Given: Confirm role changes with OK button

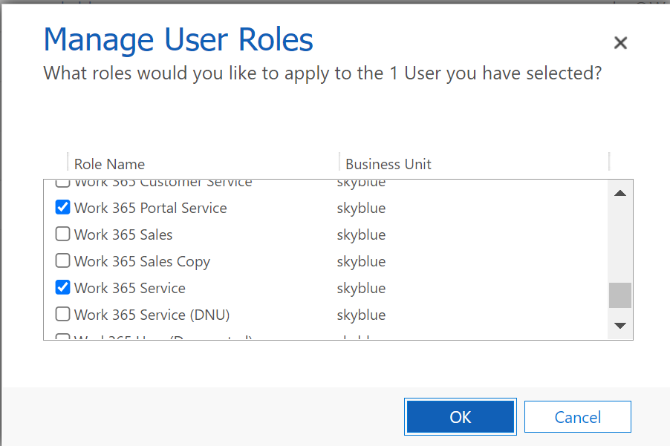Looking at the screenshot, I should click(460, 417).
